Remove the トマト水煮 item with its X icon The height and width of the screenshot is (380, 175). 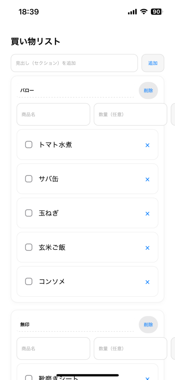point(148,145)
